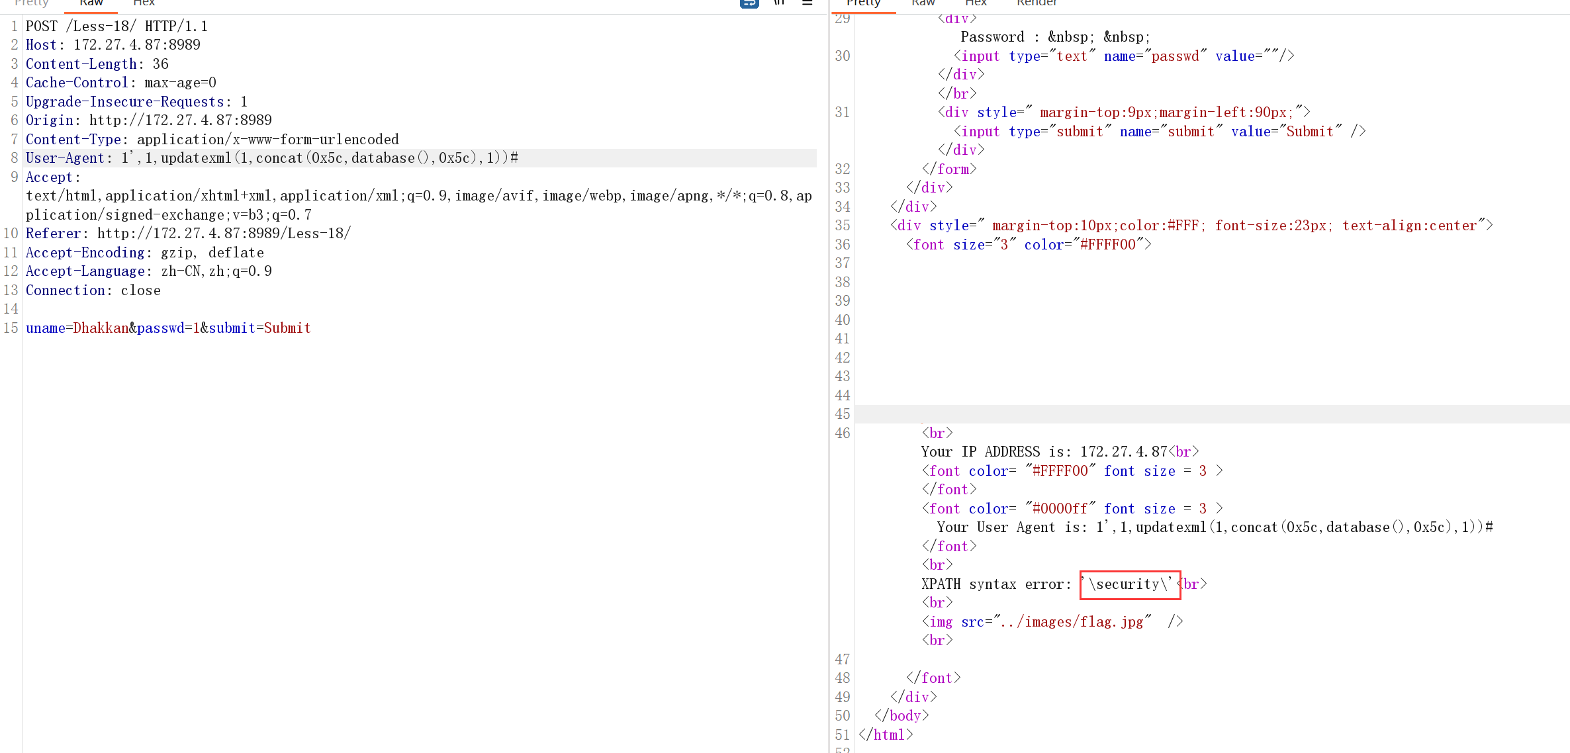
Task: Click the Your User Agent is: response line
Action: pos(1215,527)
